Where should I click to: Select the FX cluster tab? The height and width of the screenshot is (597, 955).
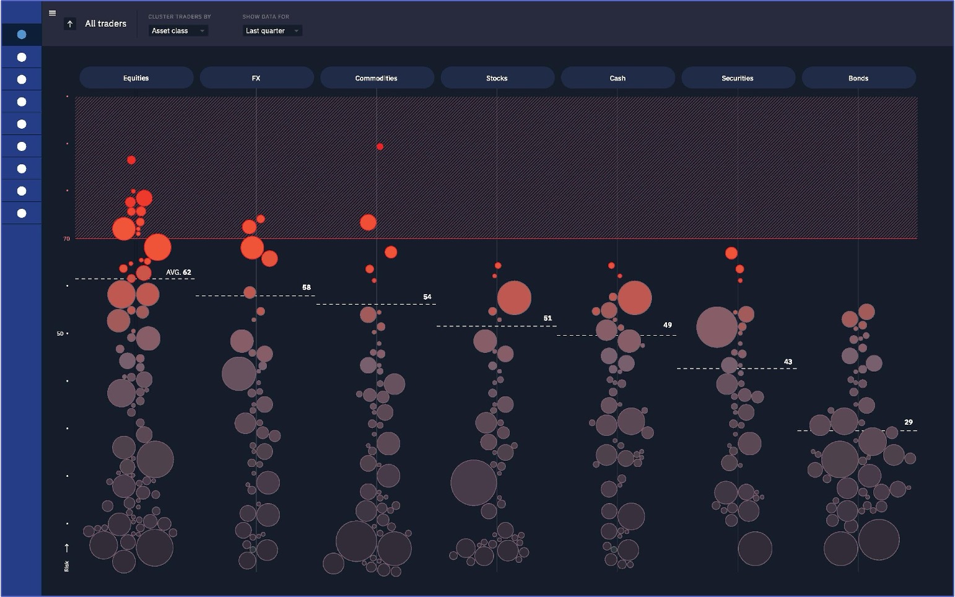pos(256,78)
